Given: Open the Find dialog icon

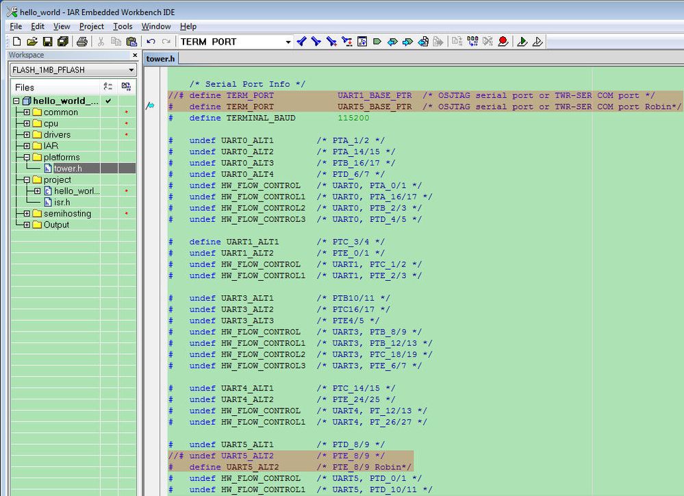Looking at the screenshot, I should click(x=331, y=42).
